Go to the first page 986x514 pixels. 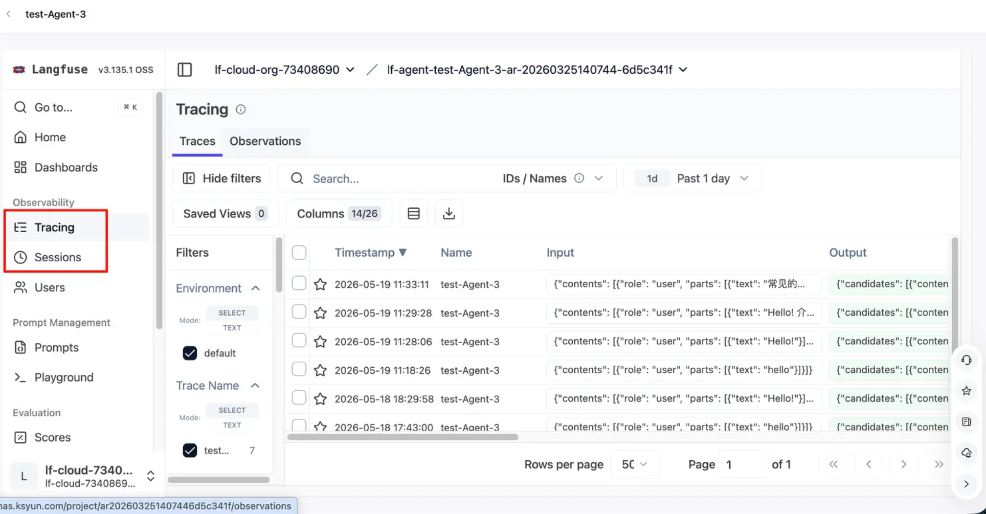click(x=833, y=465)
